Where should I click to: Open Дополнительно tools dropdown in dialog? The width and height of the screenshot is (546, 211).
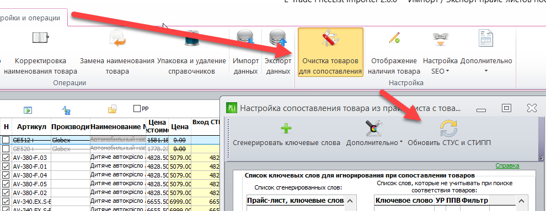point(374,134)
